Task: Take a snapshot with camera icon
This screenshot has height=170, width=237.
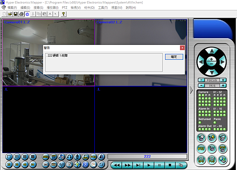Action: pyautogui.click(x=53, y=164)
